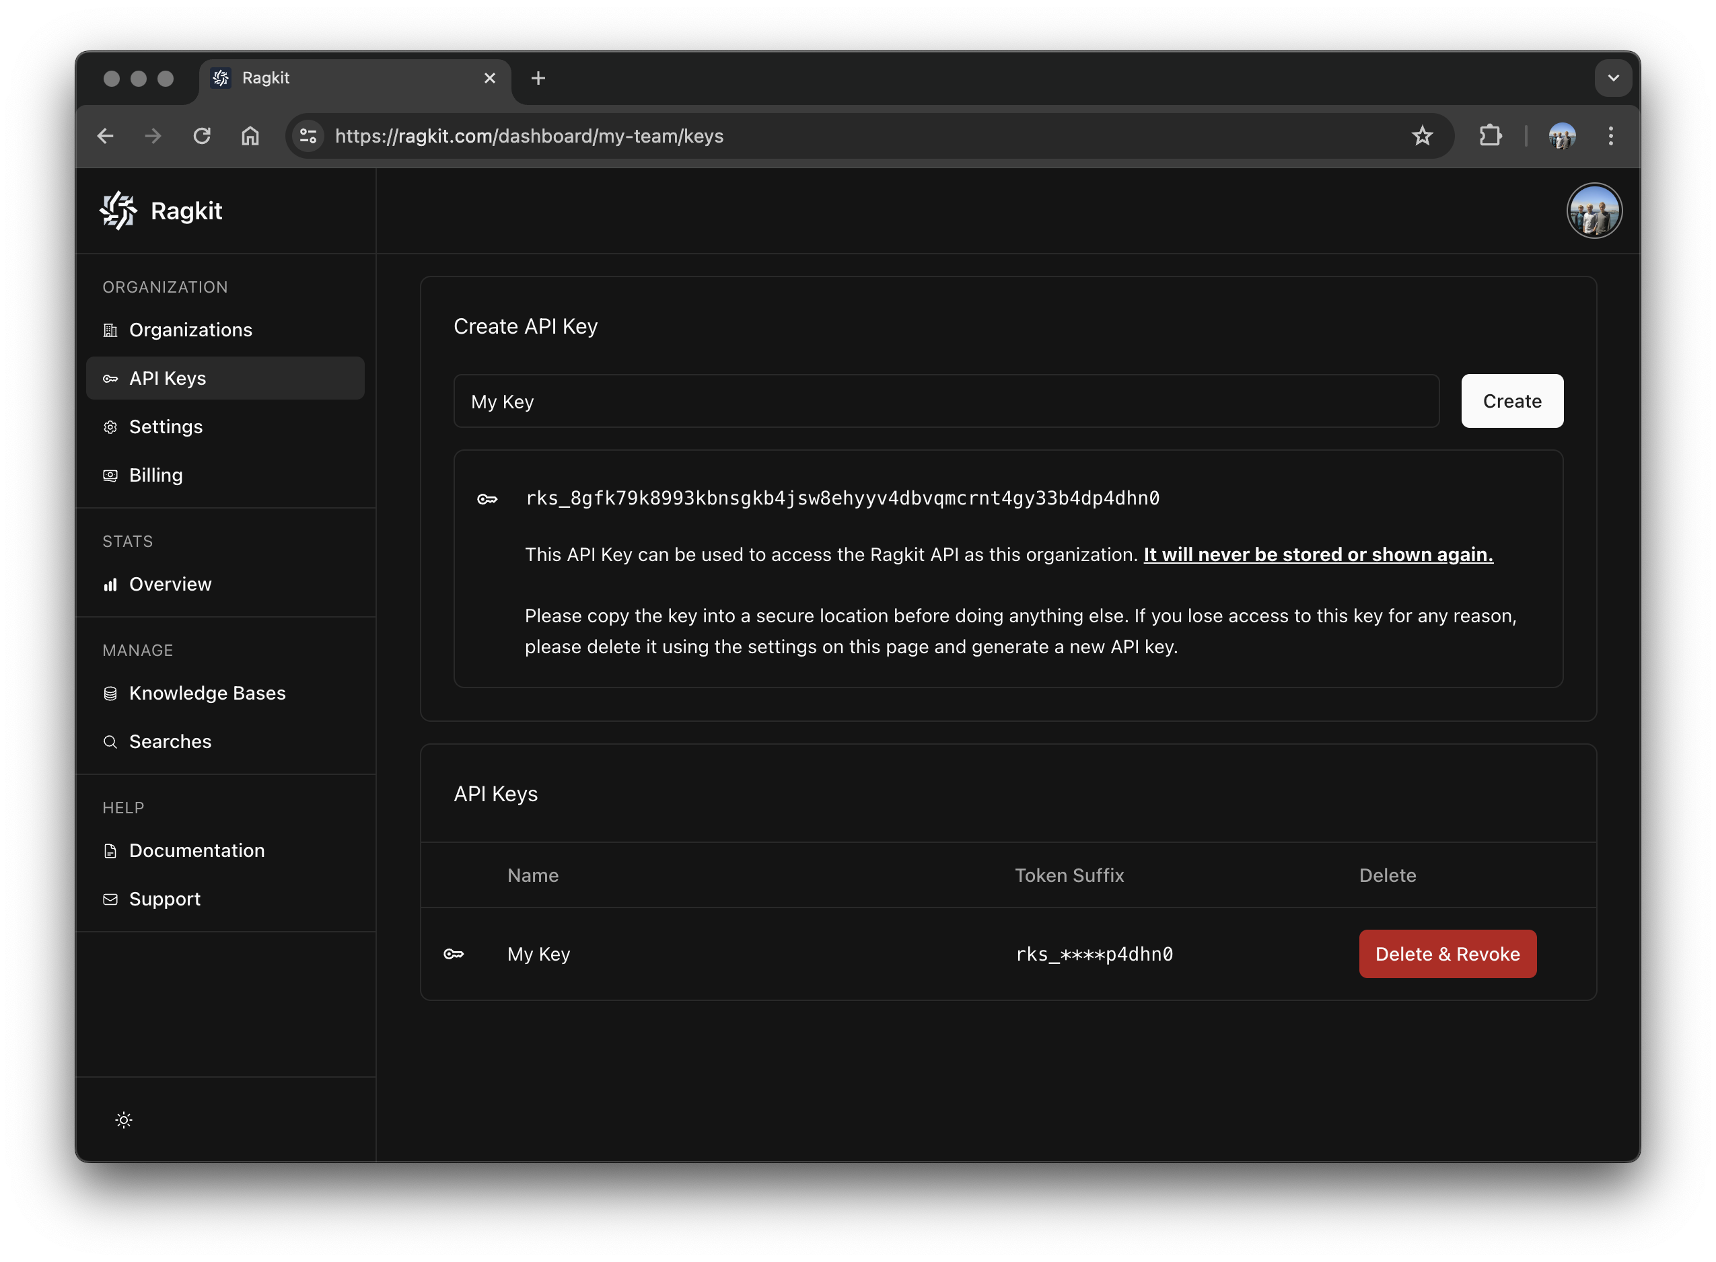
Task: Open the tab search chevron at top right
Action: 1614,77
